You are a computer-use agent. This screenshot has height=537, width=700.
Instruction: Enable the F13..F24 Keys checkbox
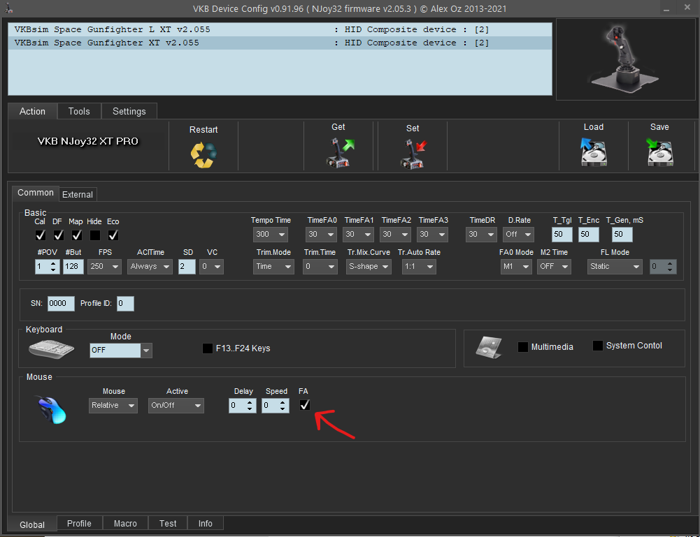[208, 348]
